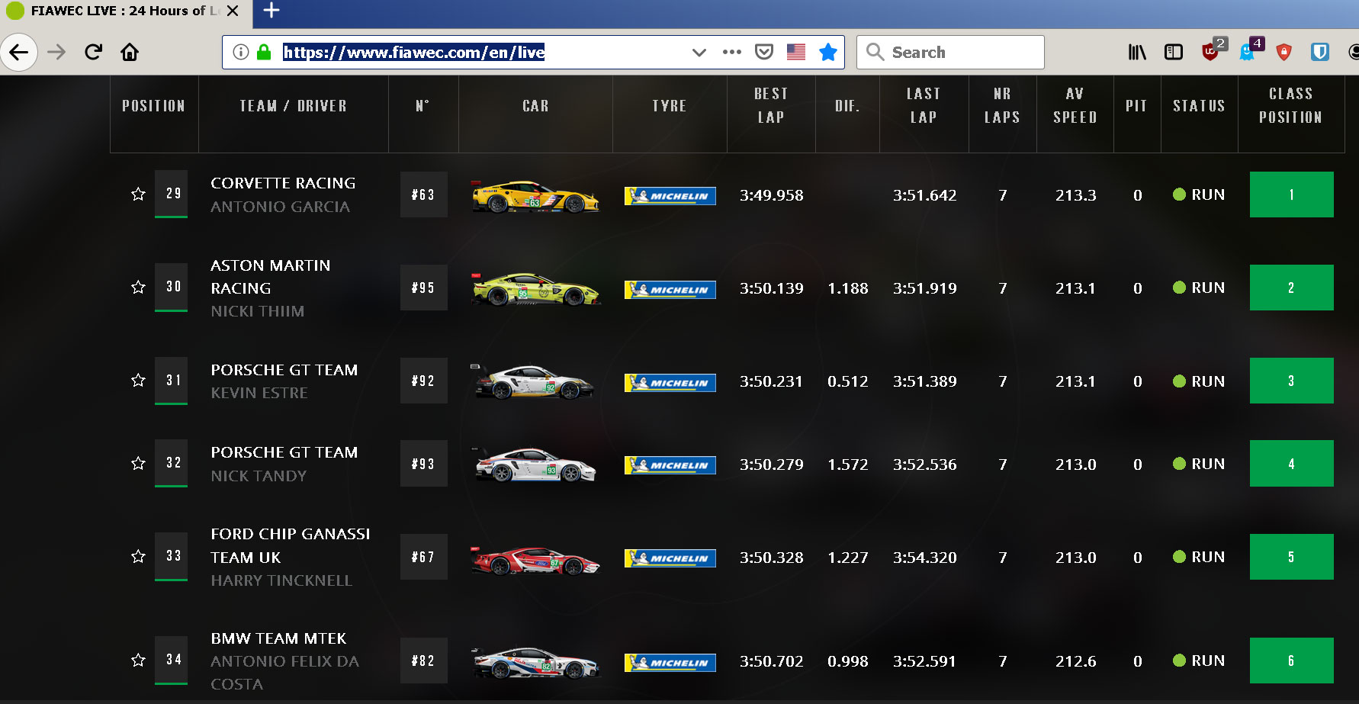The width and height of the screenshot is (1359, 704).
Task: Toggle favorite star for BMW Team MTEK
Action: click(138, 661)
